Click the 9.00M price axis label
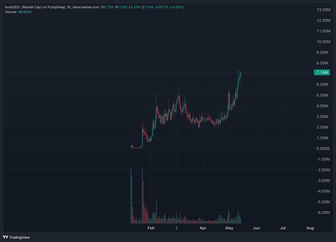 click(x=322, y=52)
